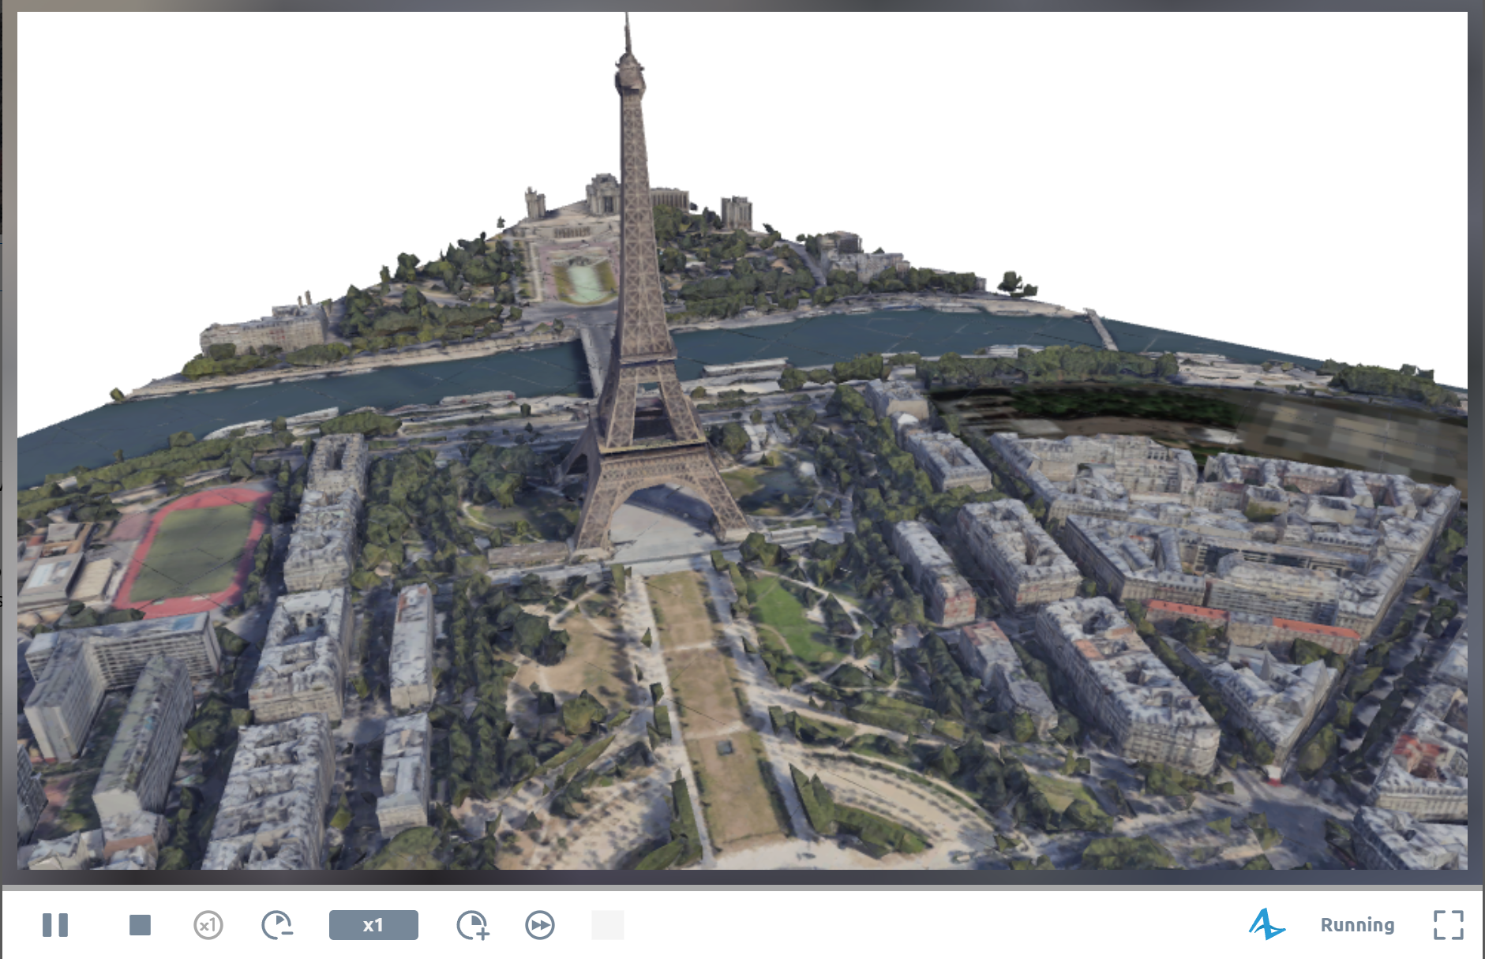Decrease the simulation speed

coord(277,925)
